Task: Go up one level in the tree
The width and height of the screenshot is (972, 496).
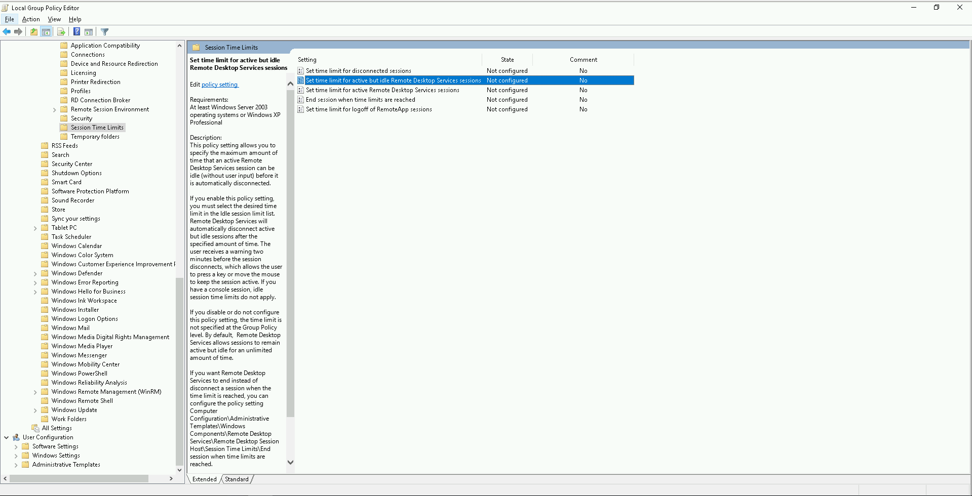Action: coord(34,32)
